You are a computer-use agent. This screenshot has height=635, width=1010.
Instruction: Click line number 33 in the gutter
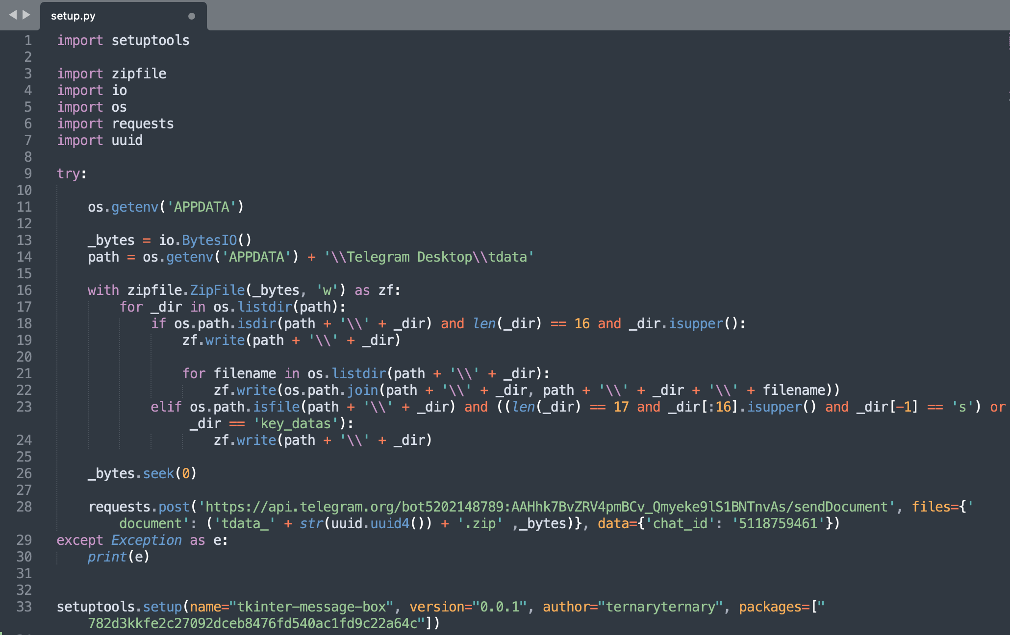[24, 607]
